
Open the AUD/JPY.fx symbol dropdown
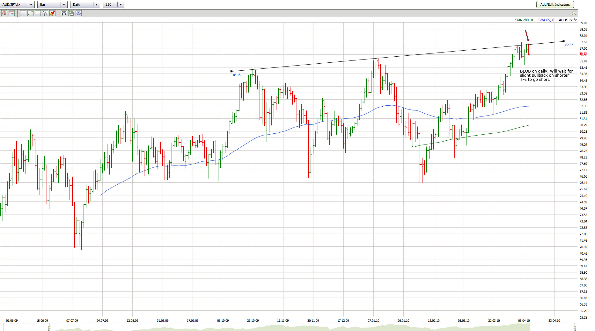click(31, 4)
